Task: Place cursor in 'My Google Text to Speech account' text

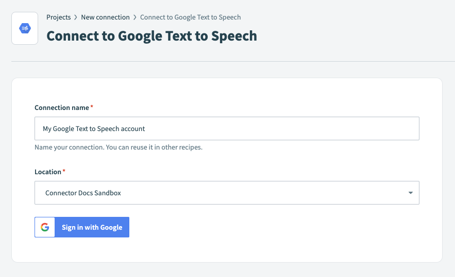Action: [x=94, y=128]
